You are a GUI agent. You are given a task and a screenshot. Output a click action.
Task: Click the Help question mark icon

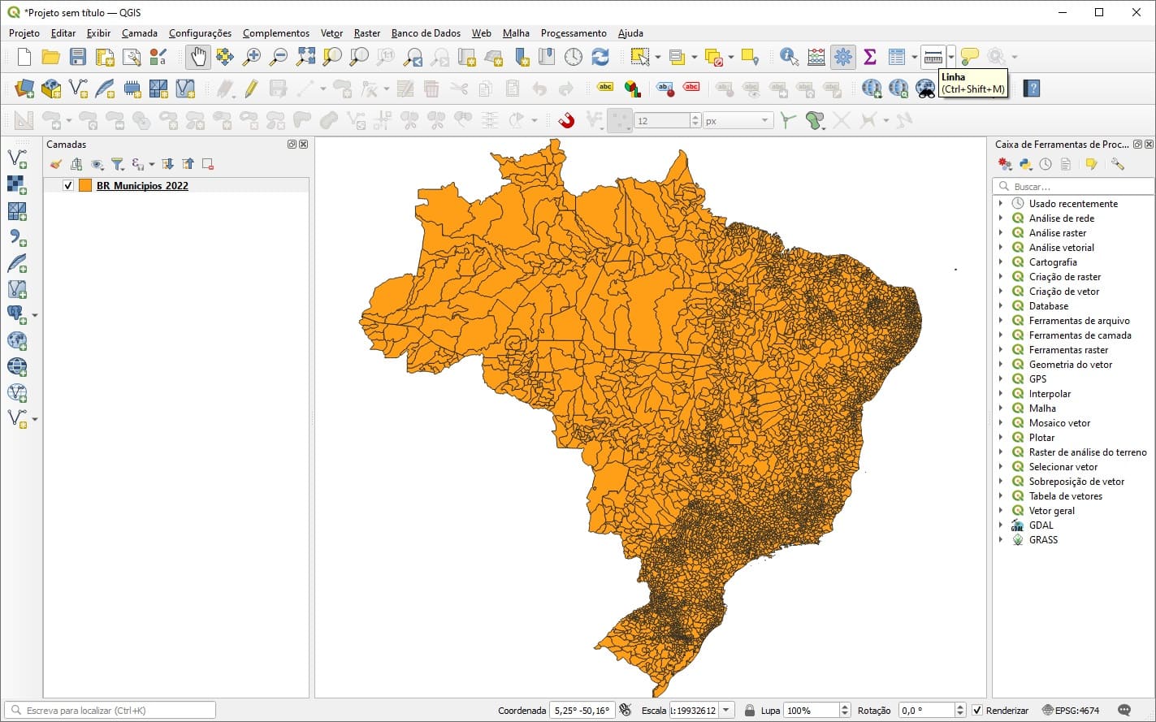pos(1032,89)
